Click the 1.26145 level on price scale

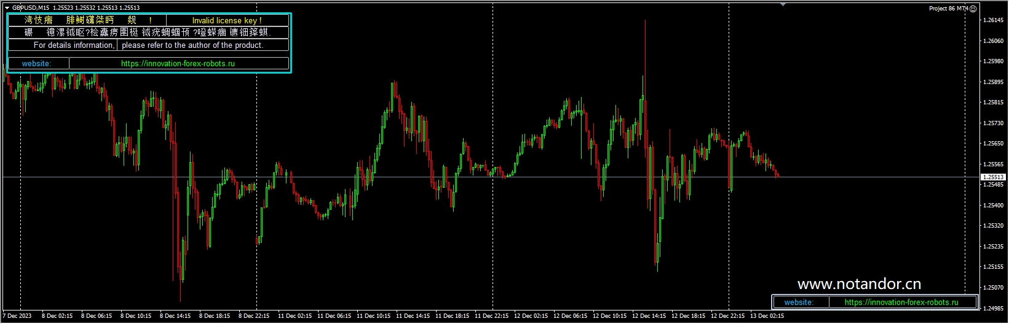point(993,20)
